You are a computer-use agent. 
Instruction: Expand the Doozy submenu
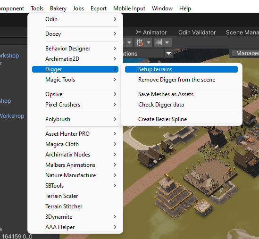tap(75, 34)
